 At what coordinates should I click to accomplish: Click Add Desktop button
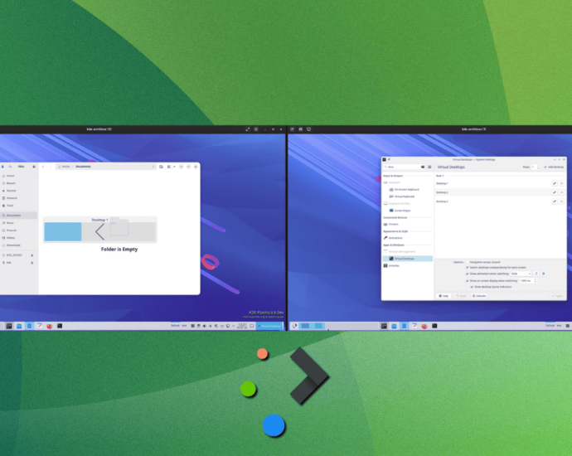pyautogui.click(x=554, y=167)
